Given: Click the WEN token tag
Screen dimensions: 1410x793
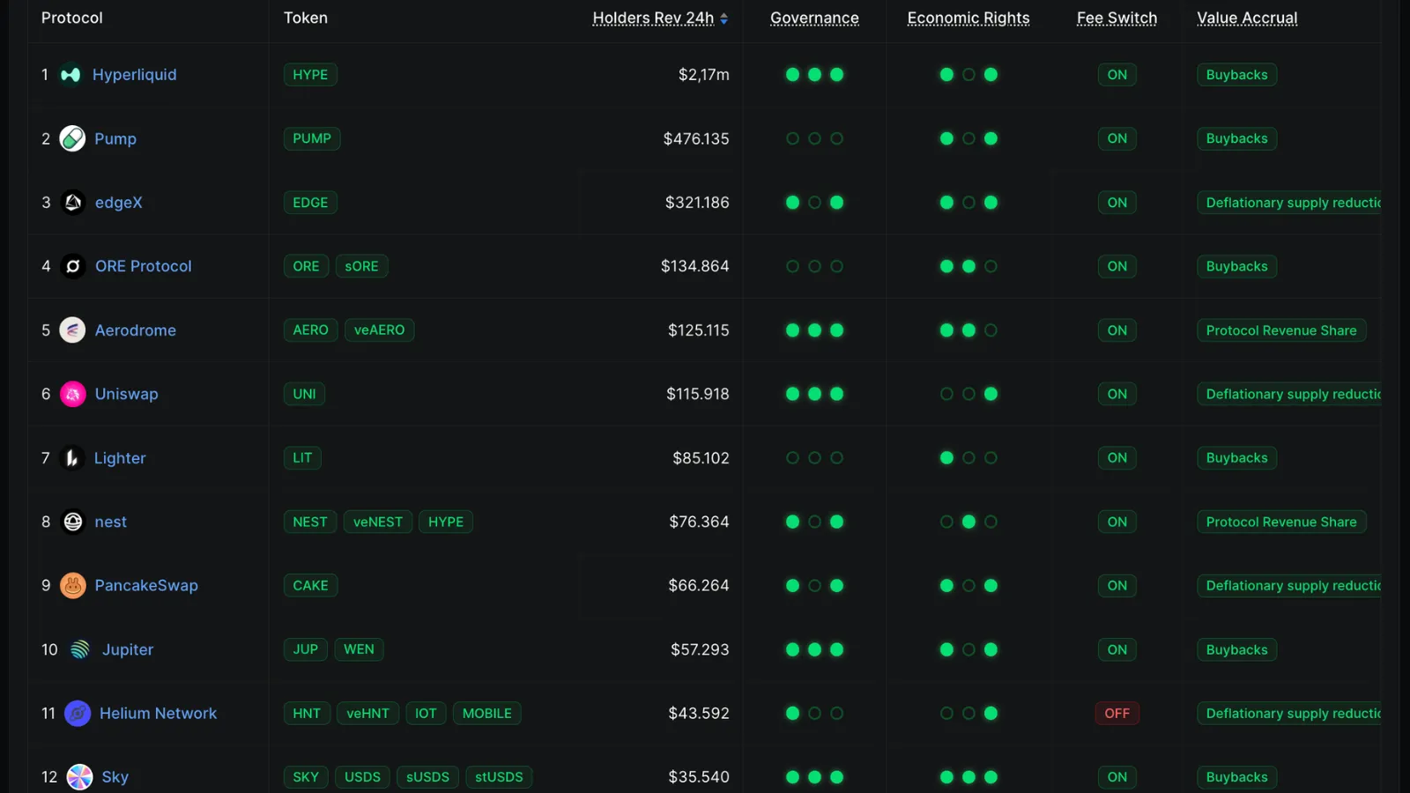Looking at the screenshot, I should 359,649.
